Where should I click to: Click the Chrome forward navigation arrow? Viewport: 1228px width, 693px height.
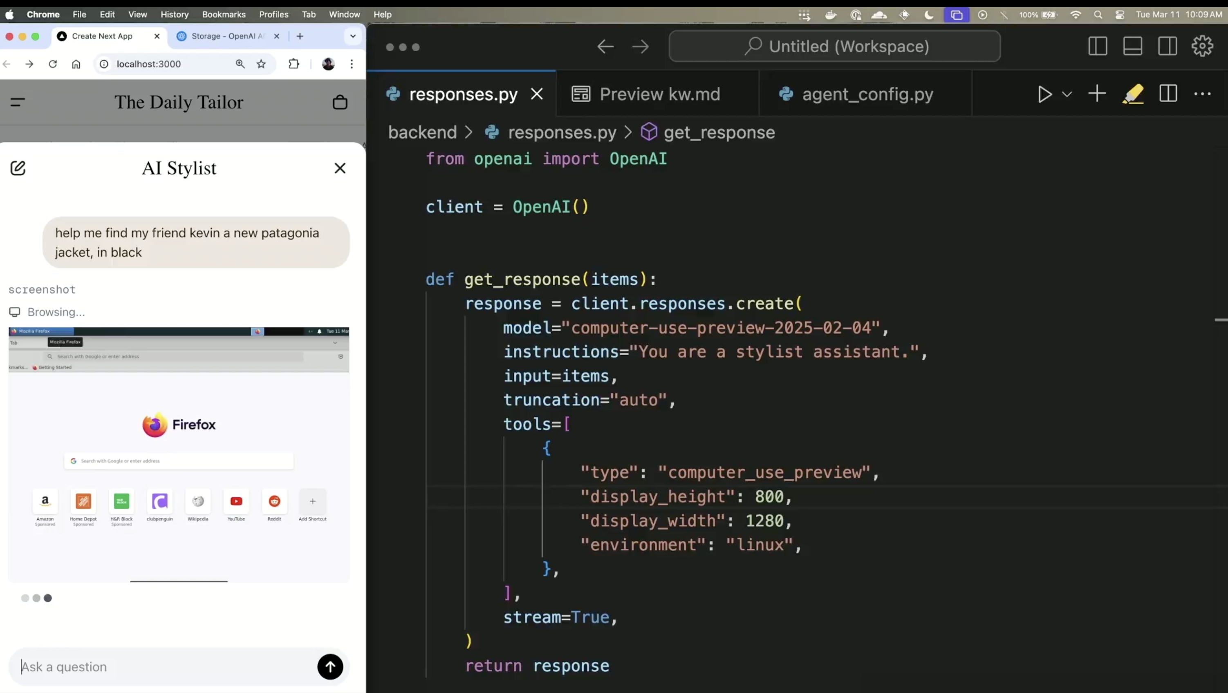[29, 64]
